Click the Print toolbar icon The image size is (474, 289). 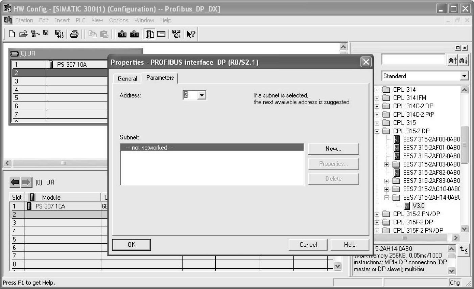pos(74,34)
